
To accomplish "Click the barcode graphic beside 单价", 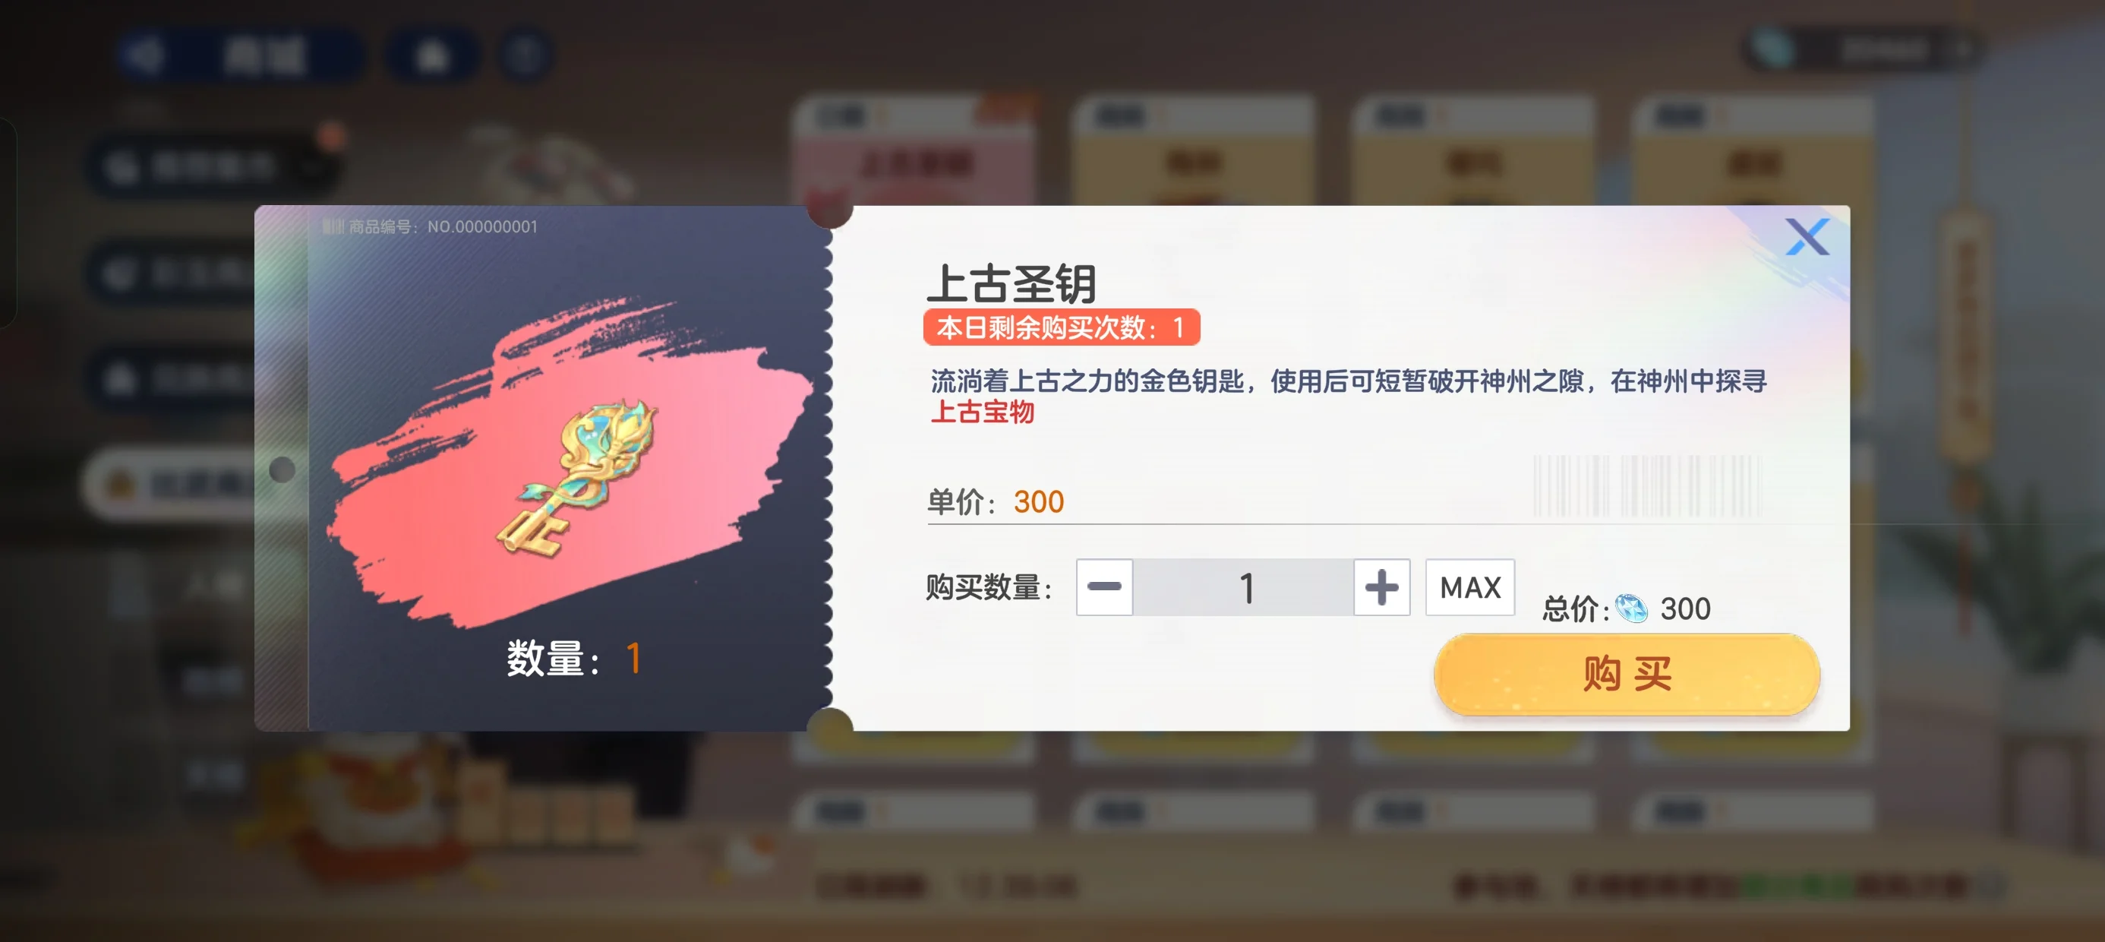I will [1646, 485].
